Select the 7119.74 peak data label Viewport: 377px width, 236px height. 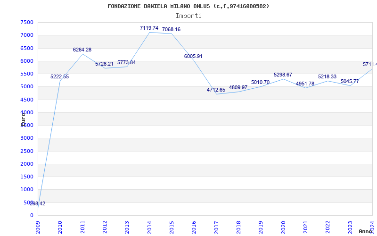149,28
